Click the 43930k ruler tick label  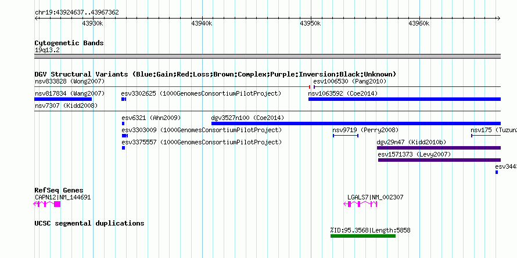92,23
